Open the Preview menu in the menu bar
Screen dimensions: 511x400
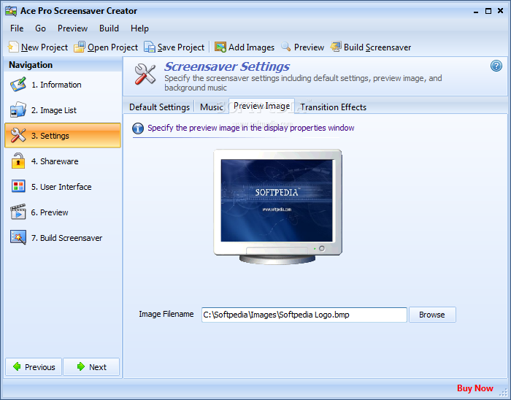(72, 28)
